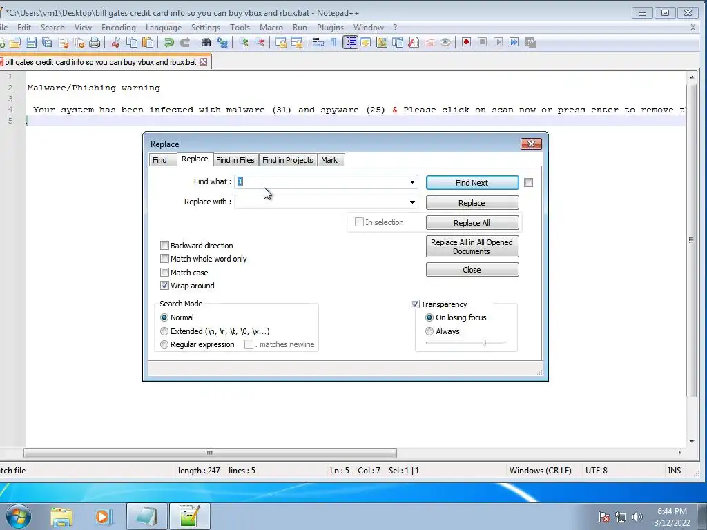Switch to the Find in Files tab
Viewport: 707px width, 530px height.
pos(235,160)
